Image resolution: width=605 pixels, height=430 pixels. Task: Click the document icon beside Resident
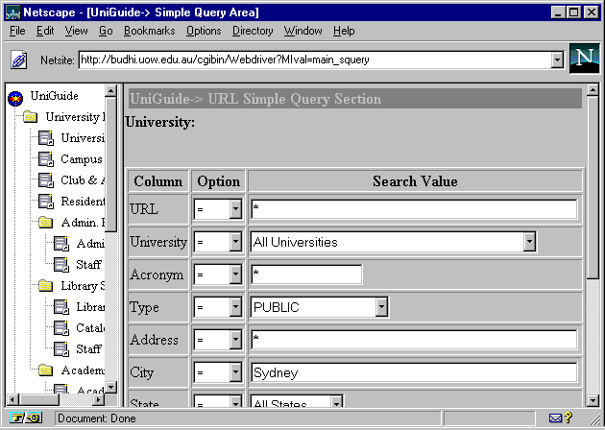[45, 201]
